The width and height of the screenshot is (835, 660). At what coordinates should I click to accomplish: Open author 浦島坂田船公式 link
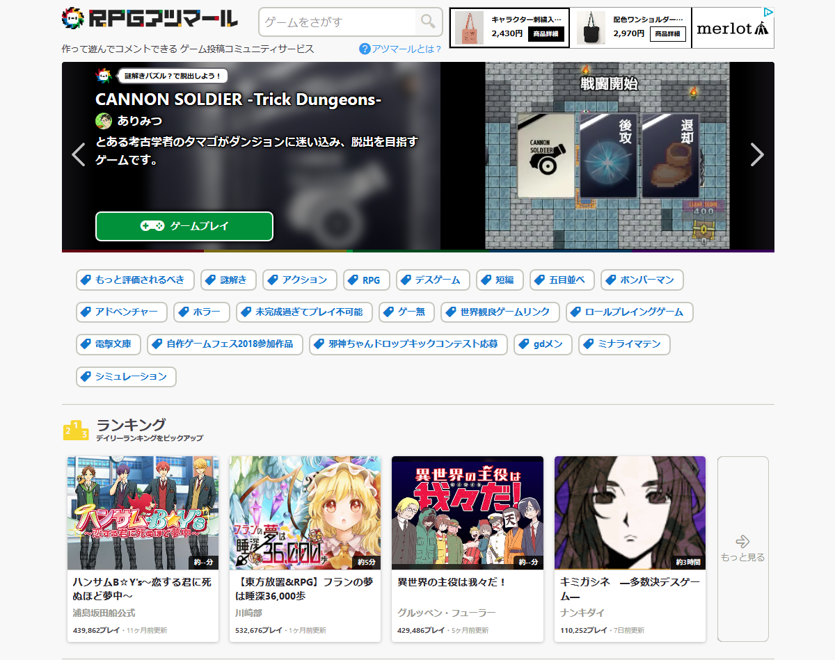tap(104, 613)
